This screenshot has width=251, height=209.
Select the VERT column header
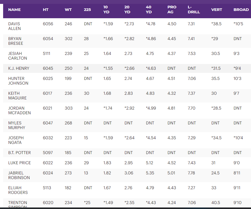coord(216,10)
